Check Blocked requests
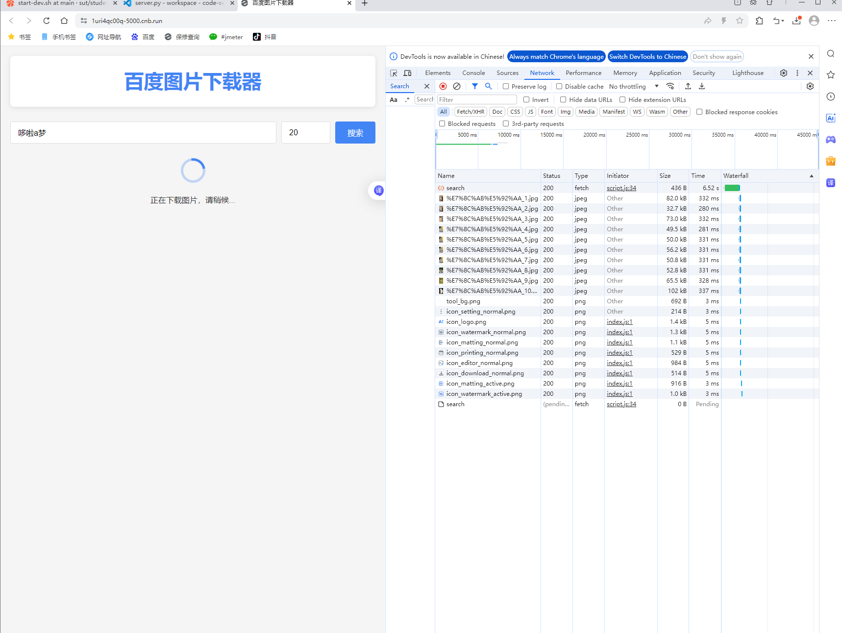This screenshot has height=633, width=842. tap(442, 123)
